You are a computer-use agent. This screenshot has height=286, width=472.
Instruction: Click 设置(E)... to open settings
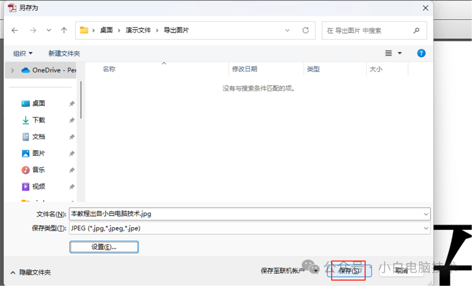[x=104, y=247]
